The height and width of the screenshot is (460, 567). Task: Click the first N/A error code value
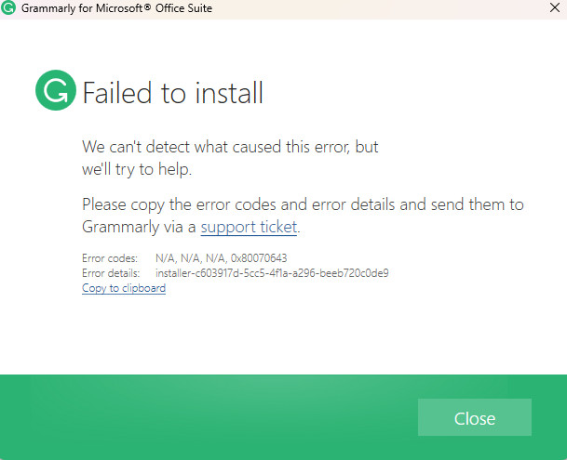pyautogui.click(x=166, y=257)
